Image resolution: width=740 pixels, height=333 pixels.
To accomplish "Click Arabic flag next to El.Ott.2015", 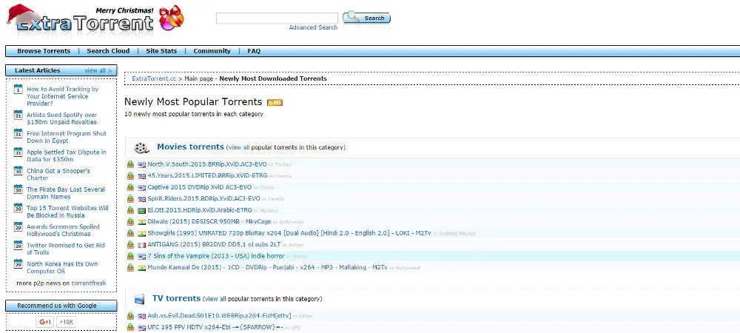I will [141, 210].
